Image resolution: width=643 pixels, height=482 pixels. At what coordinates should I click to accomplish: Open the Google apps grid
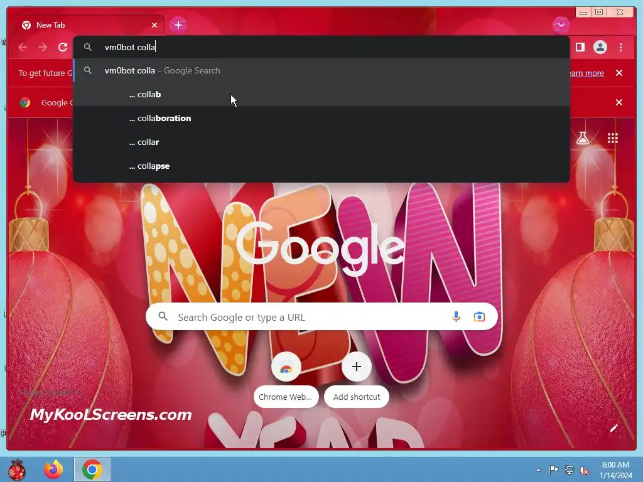point(613,138)
